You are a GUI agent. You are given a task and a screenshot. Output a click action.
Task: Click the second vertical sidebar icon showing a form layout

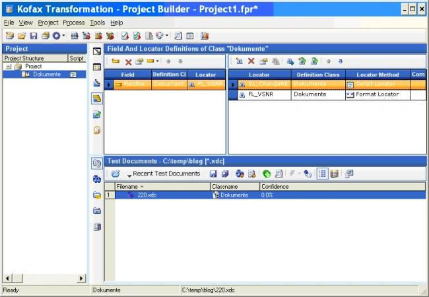[97, 67]
